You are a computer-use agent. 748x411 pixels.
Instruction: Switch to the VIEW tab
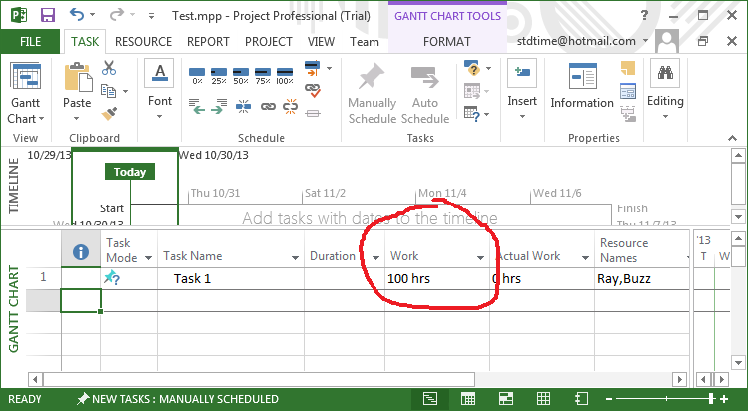pos(321,42)
